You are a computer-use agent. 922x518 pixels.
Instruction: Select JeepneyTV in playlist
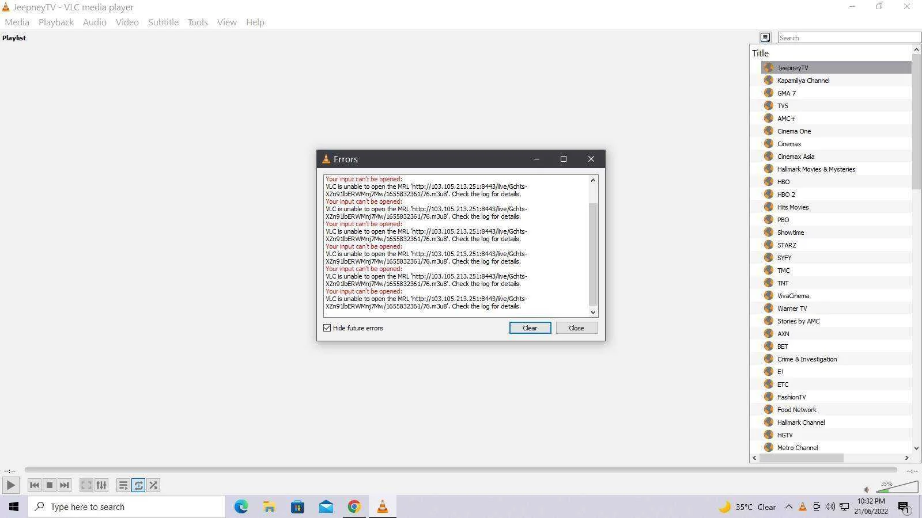(836, 68)
